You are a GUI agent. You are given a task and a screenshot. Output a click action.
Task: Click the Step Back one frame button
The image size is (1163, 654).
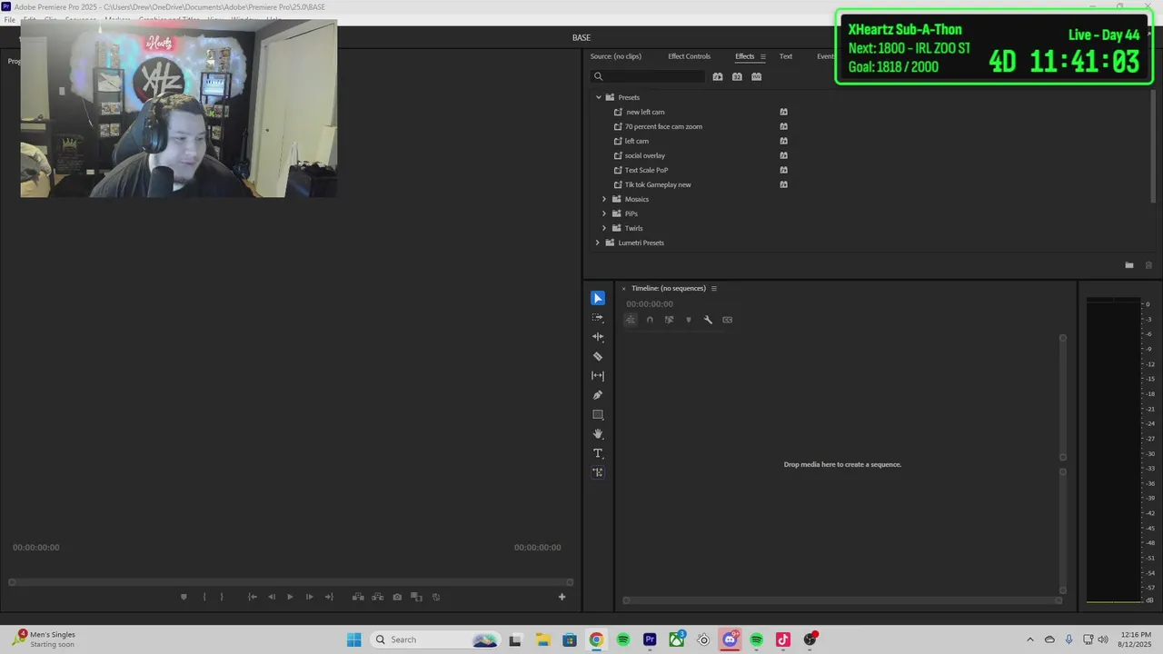tap(271, 597)
